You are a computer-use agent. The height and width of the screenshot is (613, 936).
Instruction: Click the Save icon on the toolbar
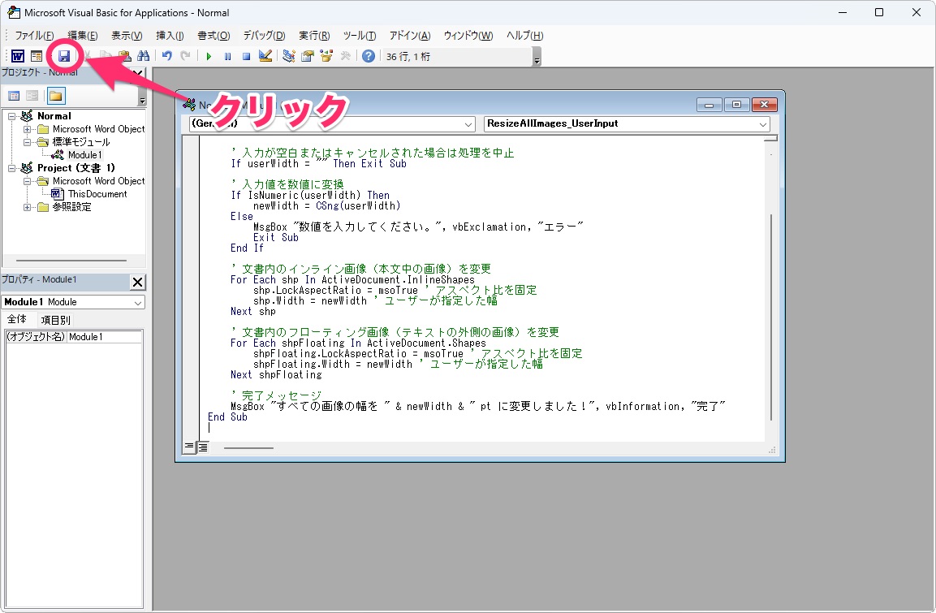65,55
